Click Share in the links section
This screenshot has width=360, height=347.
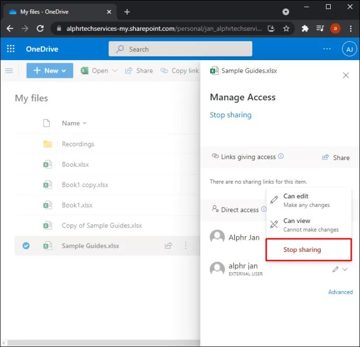[x=335, y=157]
